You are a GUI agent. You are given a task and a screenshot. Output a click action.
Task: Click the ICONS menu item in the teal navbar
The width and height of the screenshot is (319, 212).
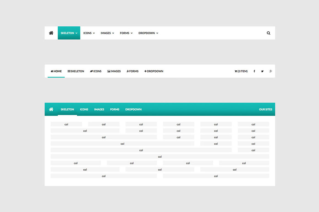(84, 109)
